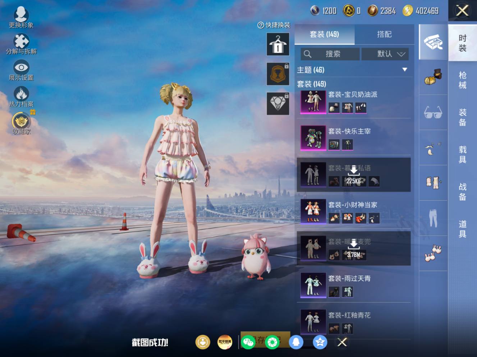Open 收藏家 collector badge icon

tap(22, 123)
